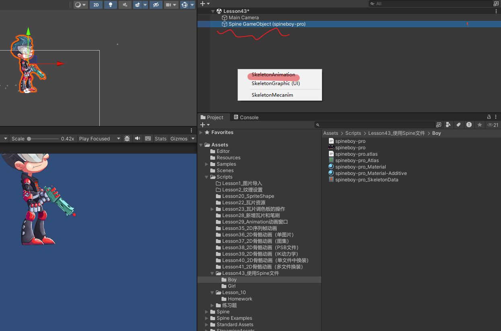This screenshot has height=331, width=501.
Task: Open Hierarchy search scope icon
Action: coord(496,4)
